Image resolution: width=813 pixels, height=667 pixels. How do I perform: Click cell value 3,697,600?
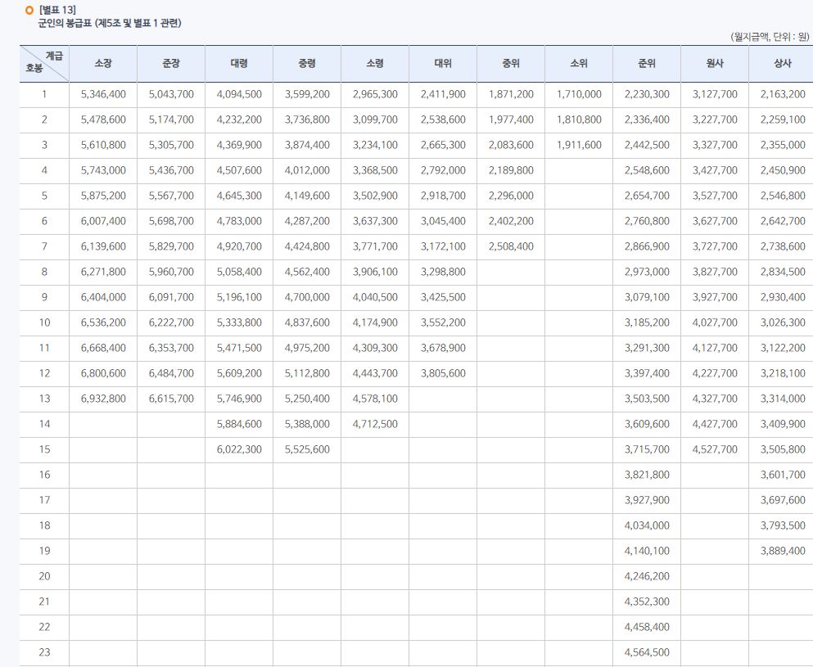[x=783, y=501]
